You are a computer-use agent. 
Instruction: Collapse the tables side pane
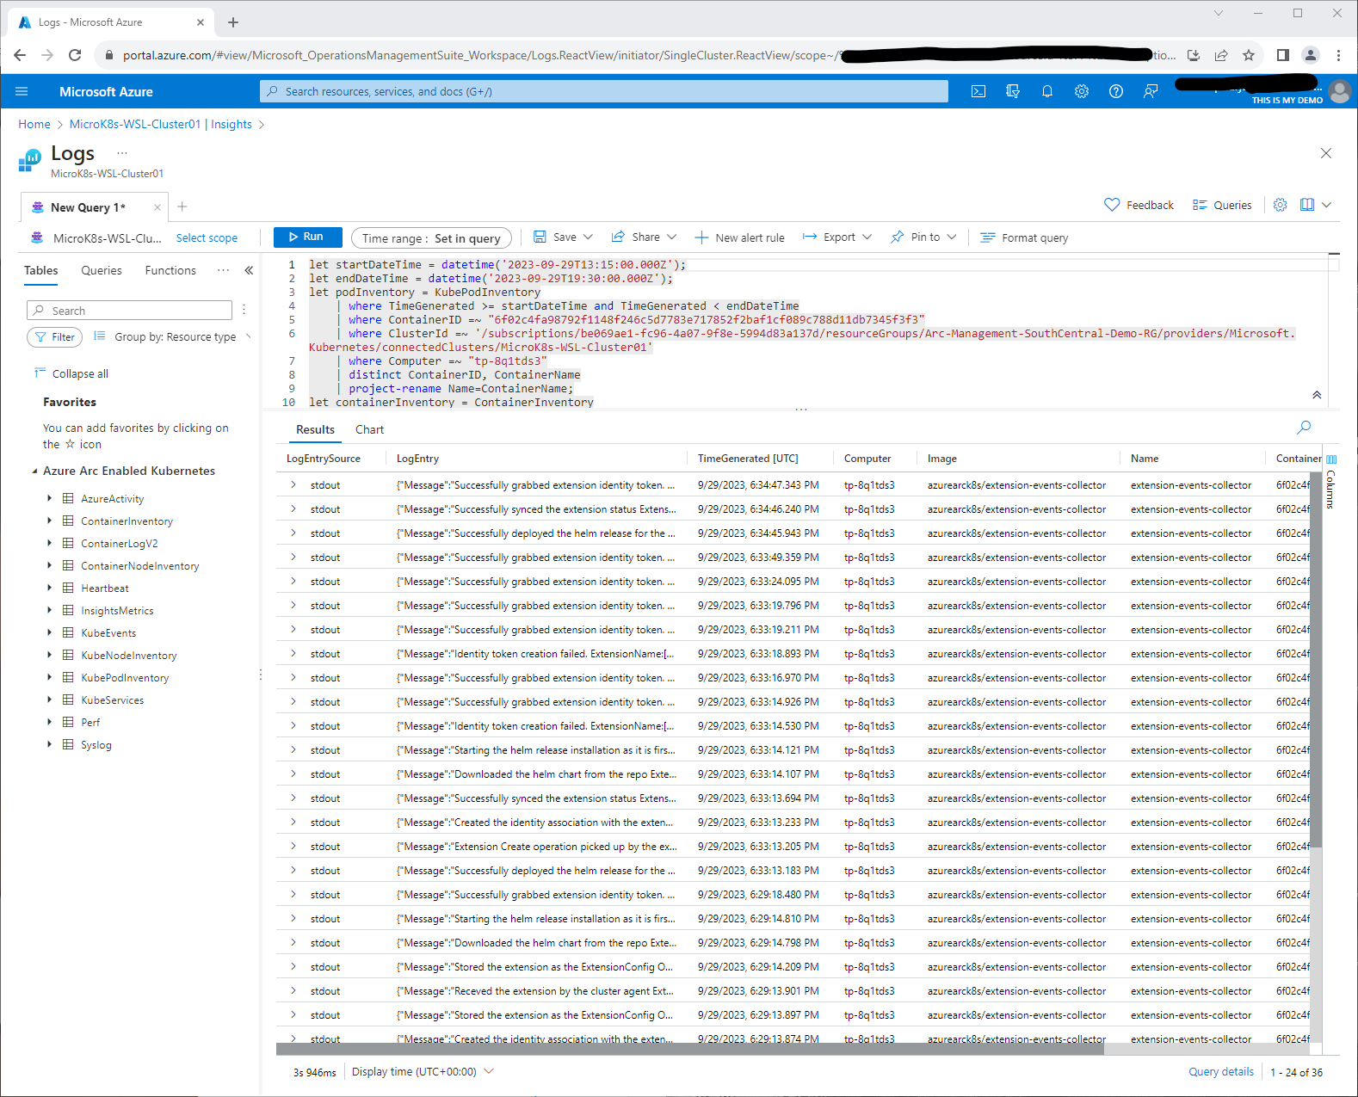coord(249,270)
